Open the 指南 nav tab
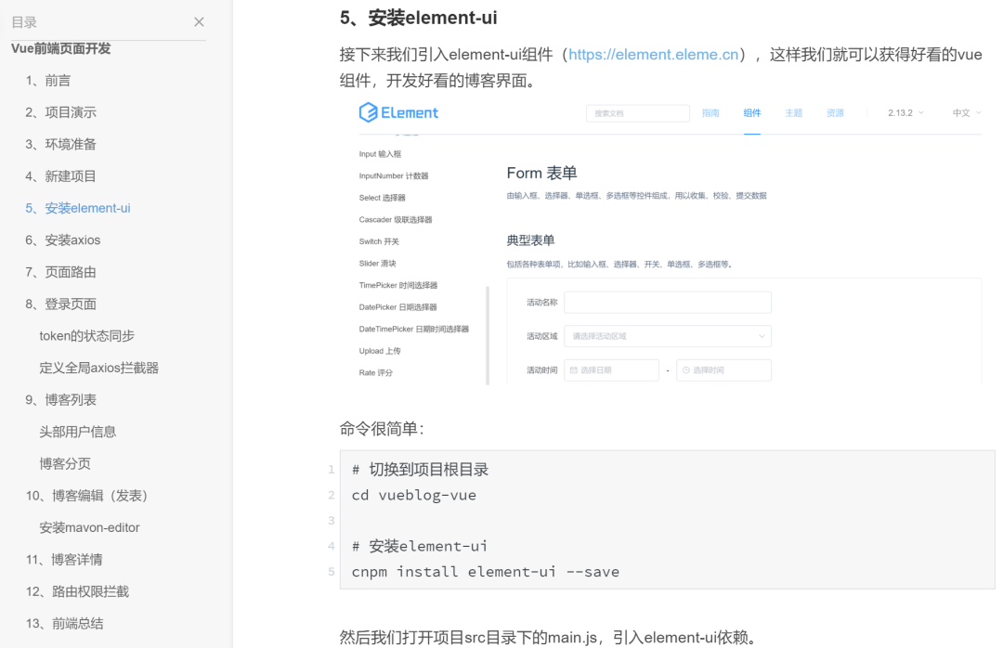This screenshot has width=1003, height=648. point(710,113)
